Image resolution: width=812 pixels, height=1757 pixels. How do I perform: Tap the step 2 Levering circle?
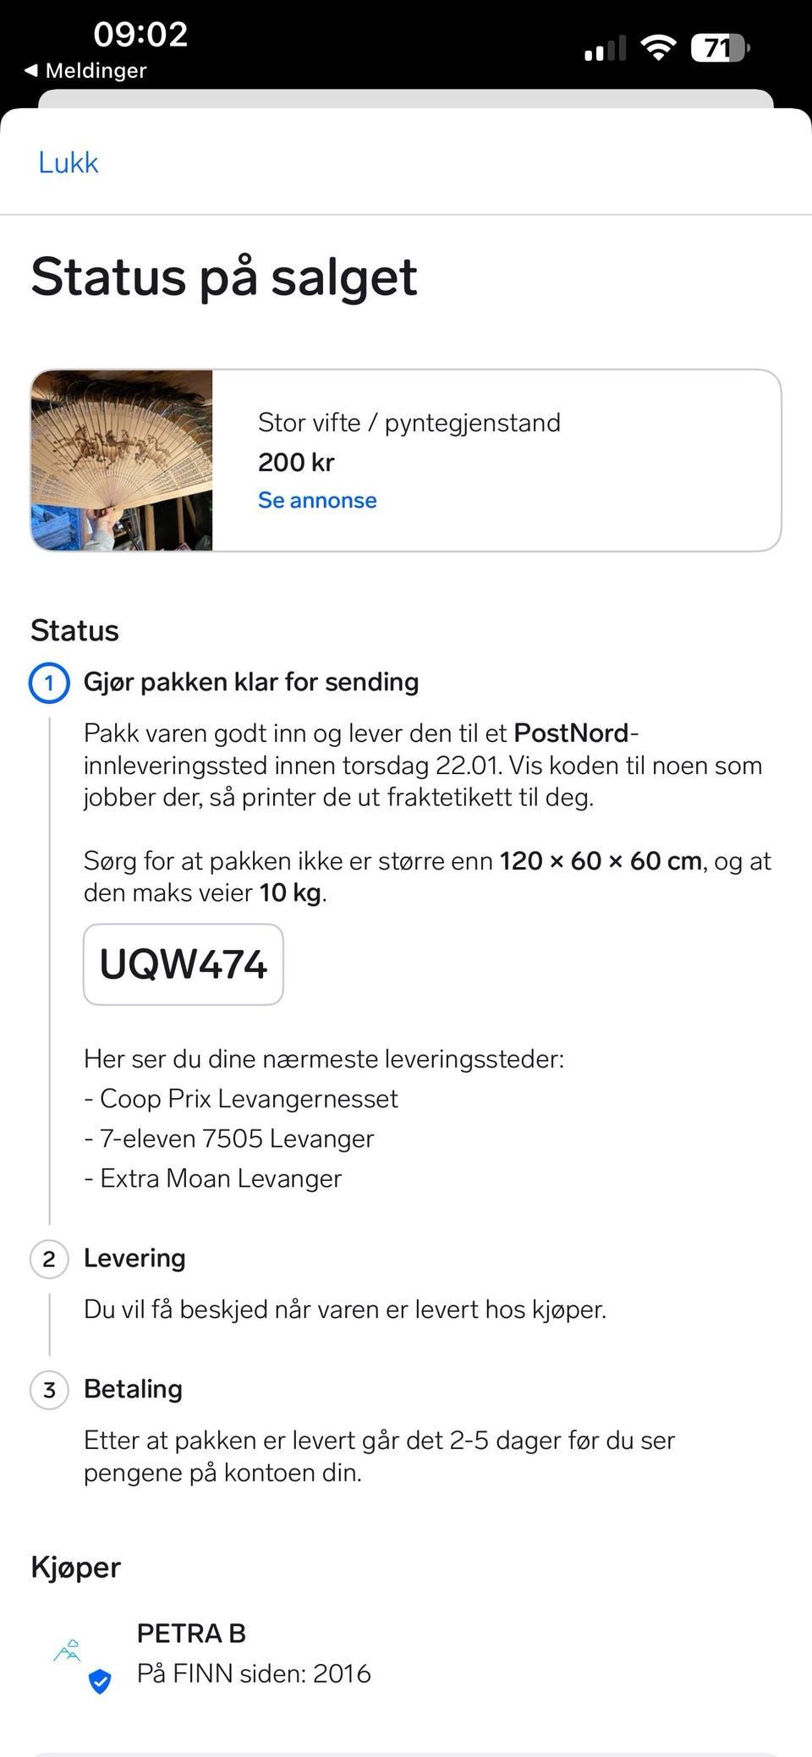pyautogui.click(x=49, y=1259)
